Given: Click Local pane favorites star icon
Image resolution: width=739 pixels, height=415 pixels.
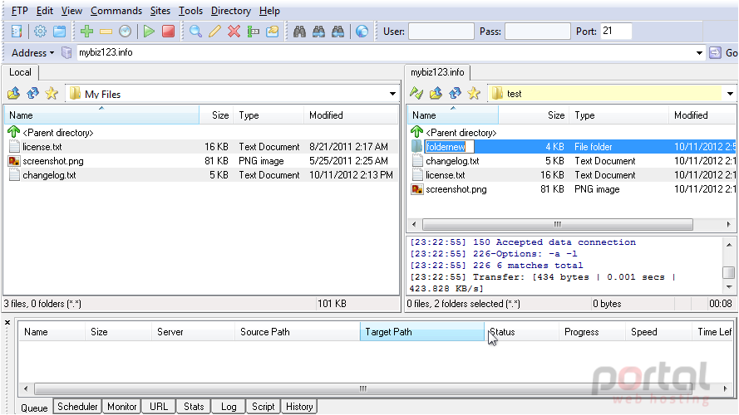Looking at the screenshot, I should pyautogui.click(x=52, y=94).
